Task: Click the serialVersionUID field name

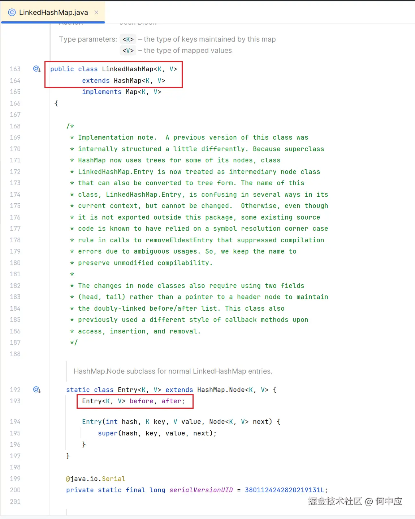Action: point(201,490)
